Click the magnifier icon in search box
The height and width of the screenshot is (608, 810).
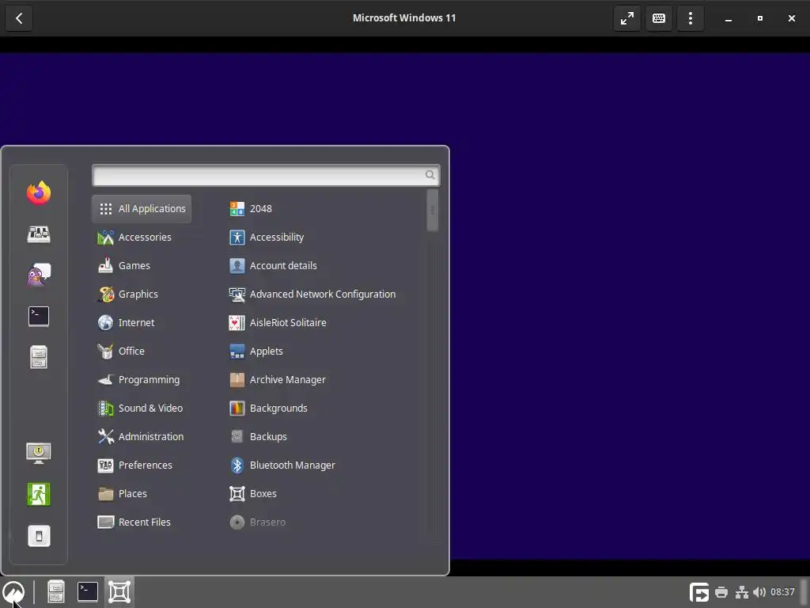point(430,175)
